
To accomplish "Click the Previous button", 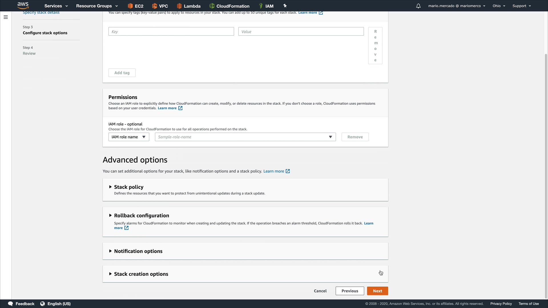I will (x=350, y=291).
